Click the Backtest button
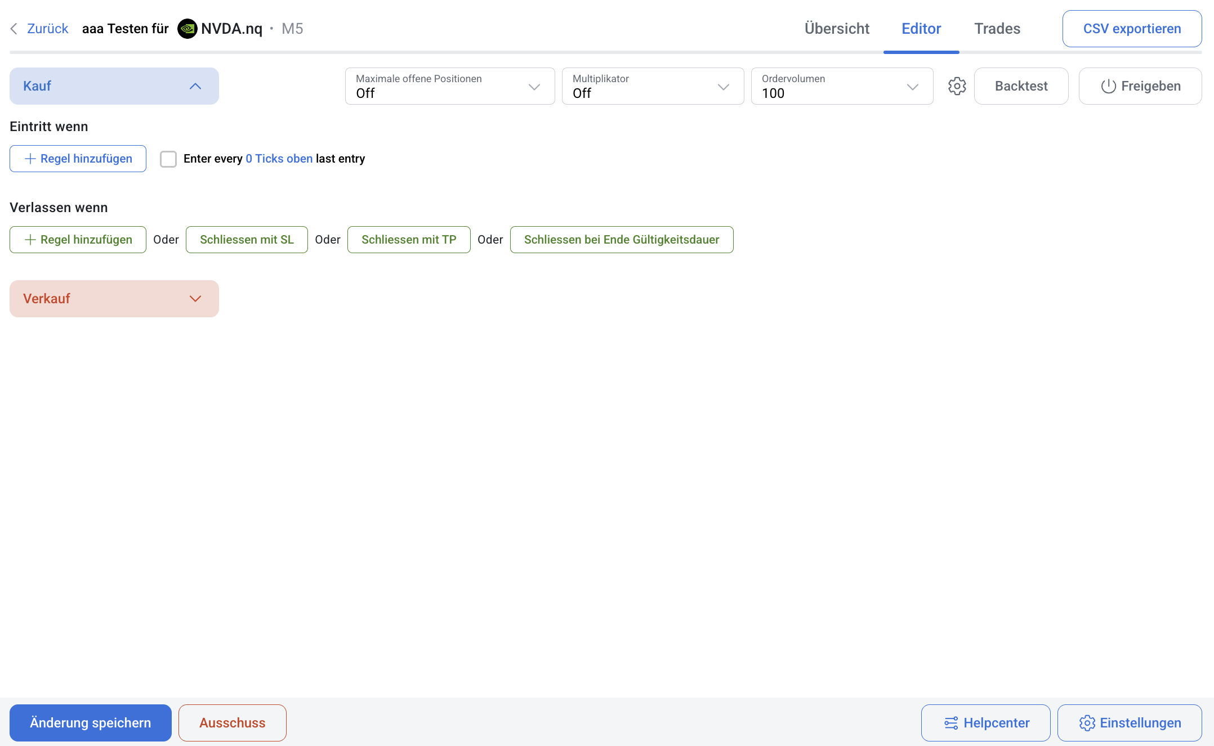 pos(1021,86)
